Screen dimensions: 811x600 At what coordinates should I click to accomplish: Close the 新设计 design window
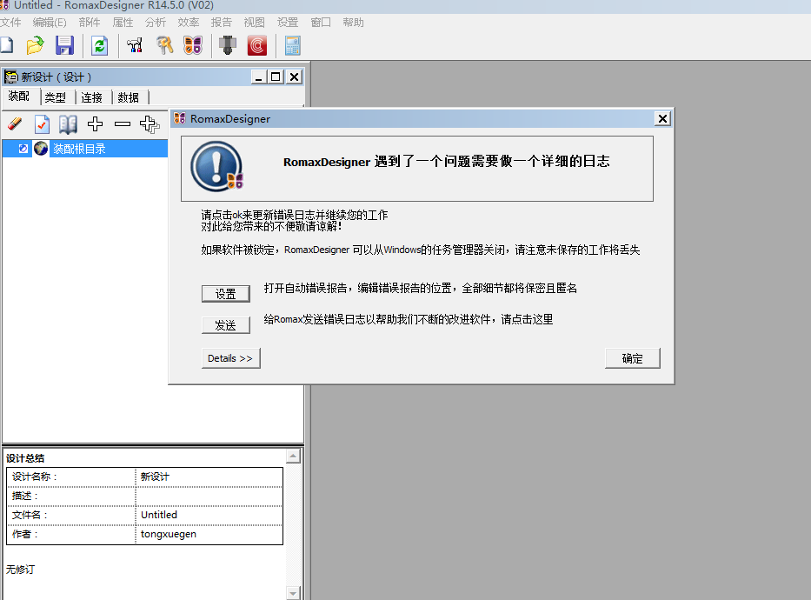click(x=295, y=77)
